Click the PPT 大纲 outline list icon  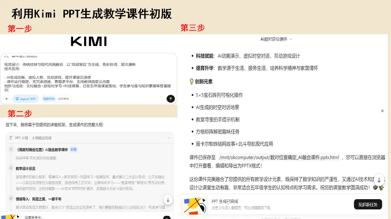tap(11, 138)
